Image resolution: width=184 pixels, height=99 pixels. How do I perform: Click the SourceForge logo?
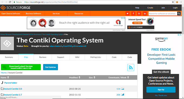(x=15, y=8)
